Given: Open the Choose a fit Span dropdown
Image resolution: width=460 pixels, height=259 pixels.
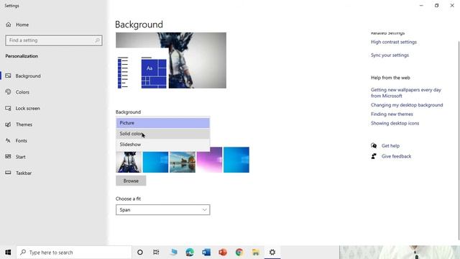Looking at the screenshot, I should point(163,209).
